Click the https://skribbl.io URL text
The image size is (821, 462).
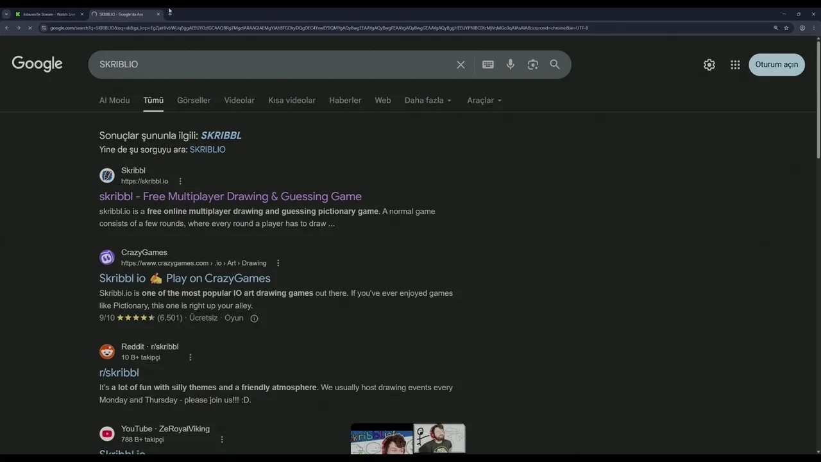coord(144,182)
